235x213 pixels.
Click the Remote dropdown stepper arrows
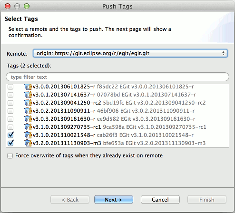point(223,53)
